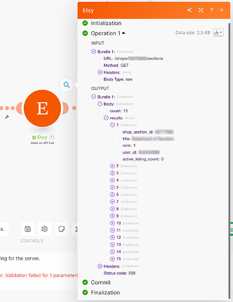Expand result item 14
This screenshot has height=302, width=233.
[x=112, y=252]
